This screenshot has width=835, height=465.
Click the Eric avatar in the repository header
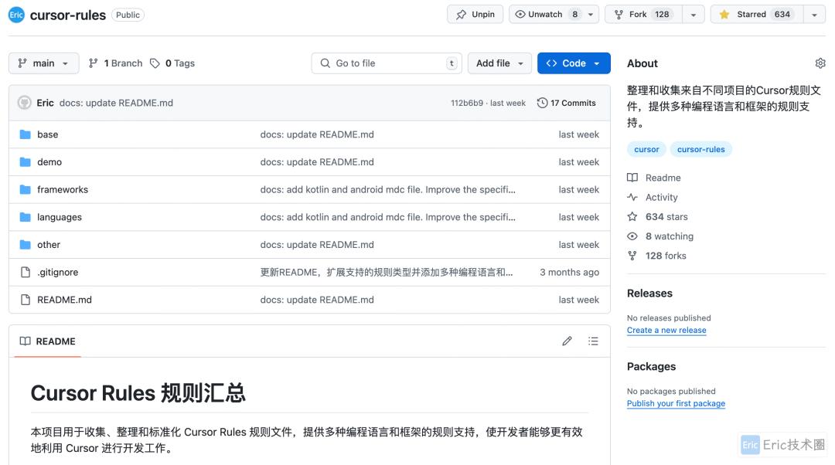[16, 15]
